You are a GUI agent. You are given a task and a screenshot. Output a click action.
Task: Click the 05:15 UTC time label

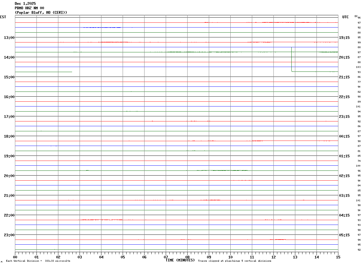coord(344,235)
